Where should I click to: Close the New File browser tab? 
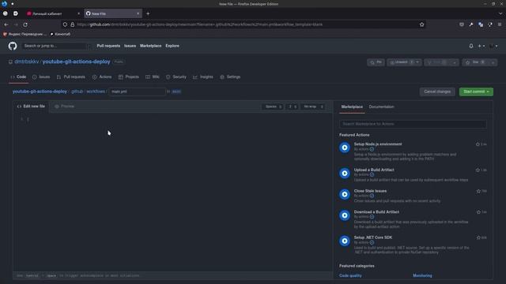click(138, 13)
